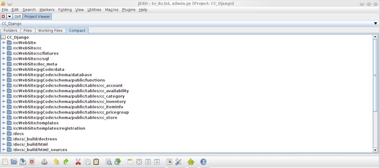Click the Diff dockable button
This screenshot has height=168, width=380.
pos(18,17)
